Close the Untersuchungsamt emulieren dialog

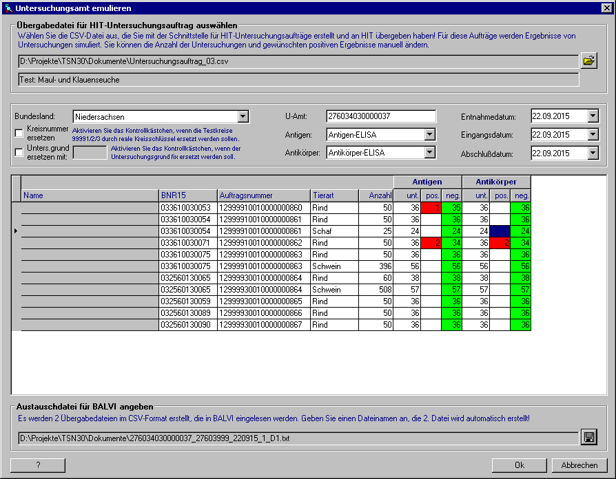606,8
